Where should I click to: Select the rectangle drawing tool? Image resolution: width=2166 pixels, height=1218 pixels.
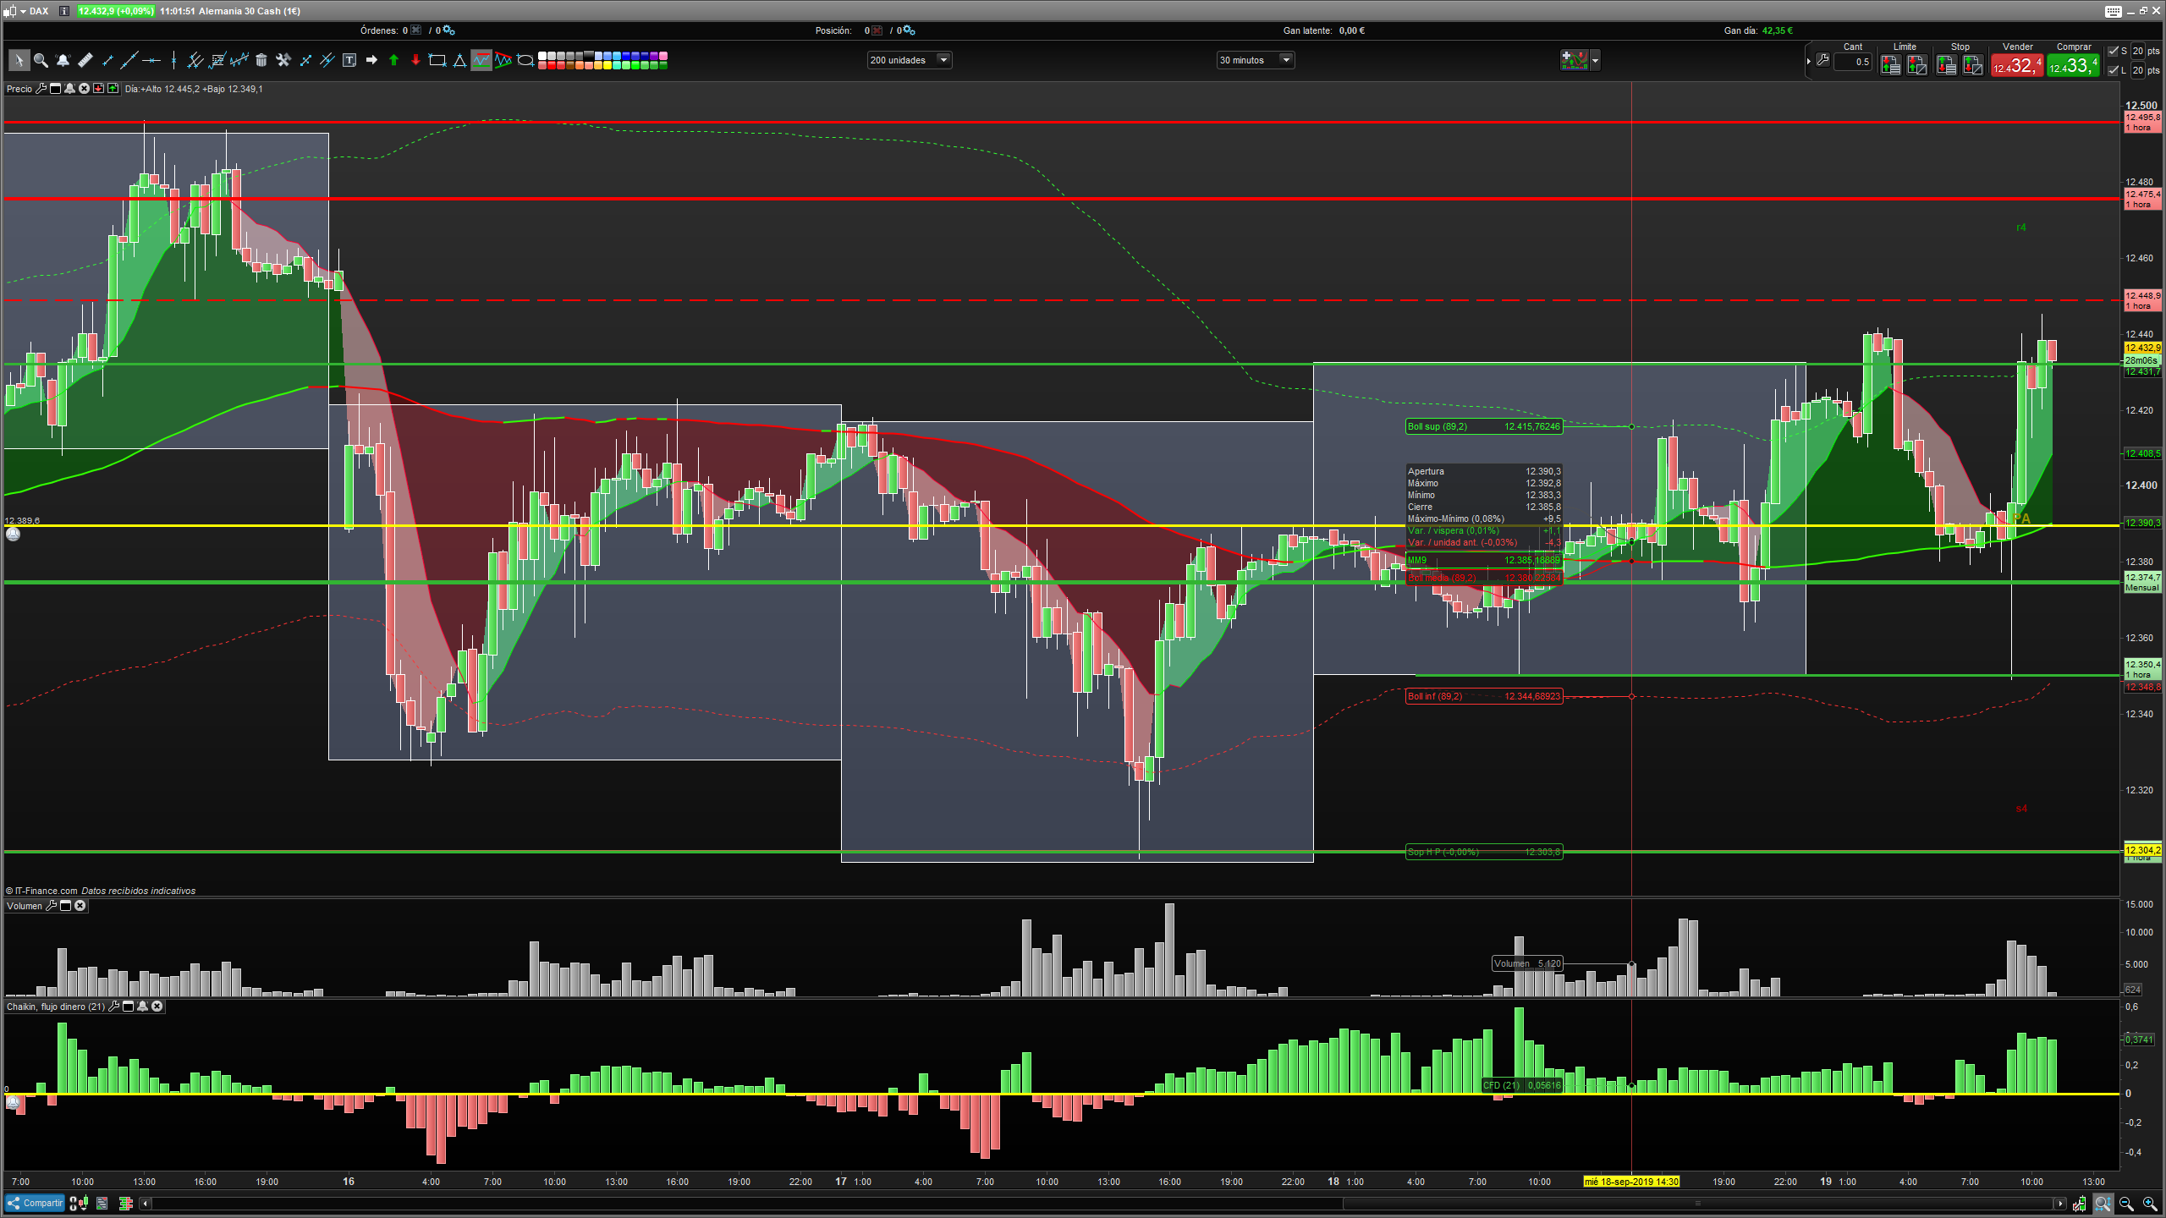pyautogui.click(x=437, y=60)
